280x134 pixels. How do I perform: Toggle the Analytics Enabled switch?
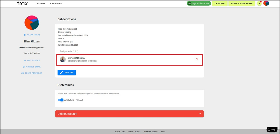[61, 100]
